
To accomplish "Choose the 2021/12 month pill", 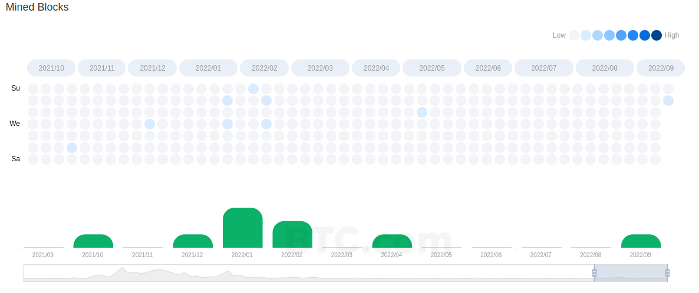I will click(x=153, y=68).
